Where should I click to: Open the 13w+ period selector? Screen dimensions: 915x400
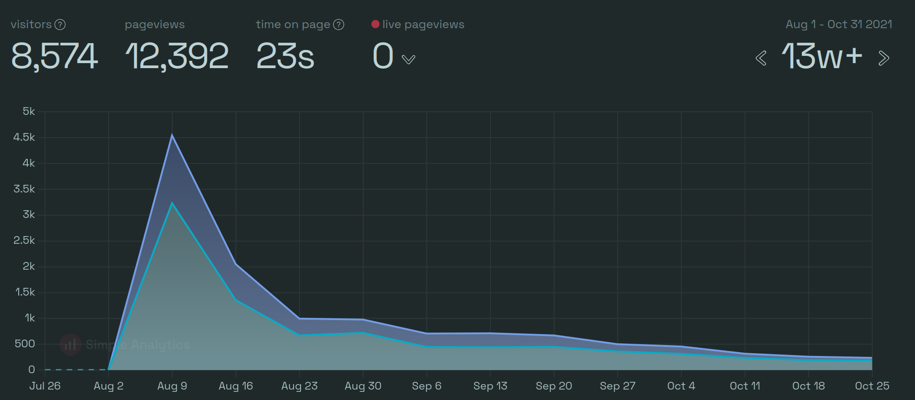822,56
